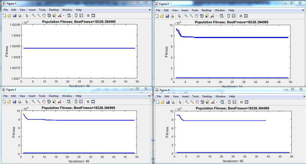The height and width of the screenshot is (164, 306).
Task: Click Zoom Out magnifier in Figure 4
Action: pyautogui.click(x=192, y=102)
